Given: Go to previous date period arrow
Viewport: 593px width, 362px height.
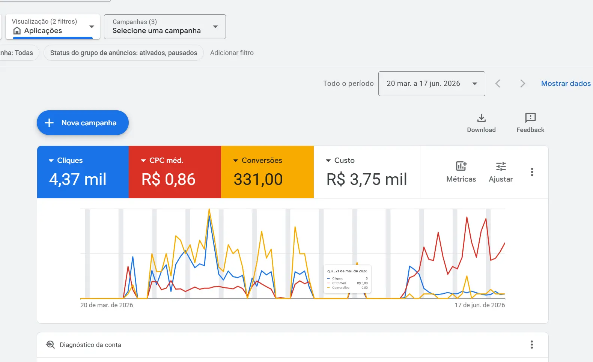Looking at the screenshot, I should tap(498, 84).
